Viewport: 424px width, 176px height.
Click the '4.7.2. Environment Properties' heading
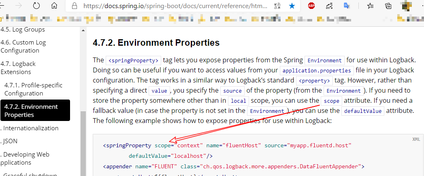(x=156, y=43)
